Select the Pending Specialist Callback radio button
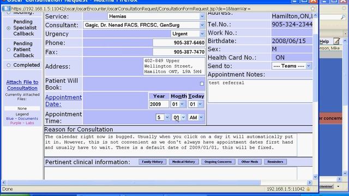Viewport: 349px width, 196px height. [9, 28]
